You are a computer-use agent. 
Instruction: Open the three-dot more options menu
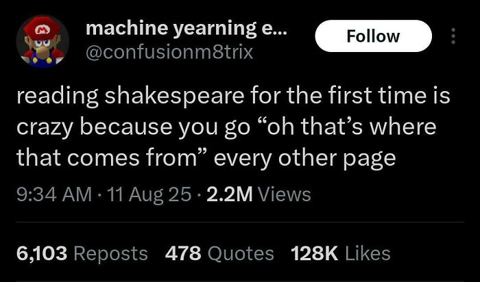tap(452, 36)
